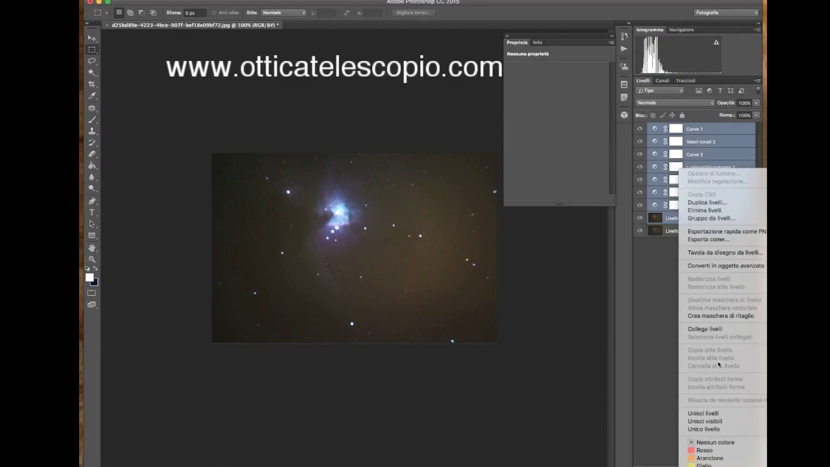Click lock position icon in Livelli
The image size is (830, 467).
672,115
